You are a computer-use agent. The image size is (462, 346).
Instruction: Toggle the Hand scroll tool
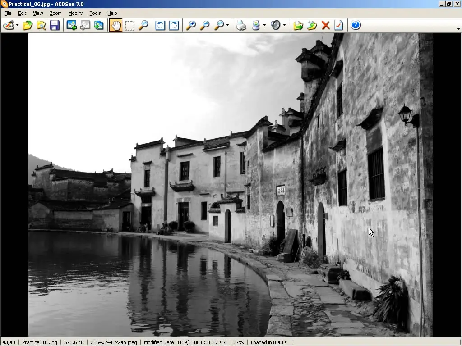[116, 25]
